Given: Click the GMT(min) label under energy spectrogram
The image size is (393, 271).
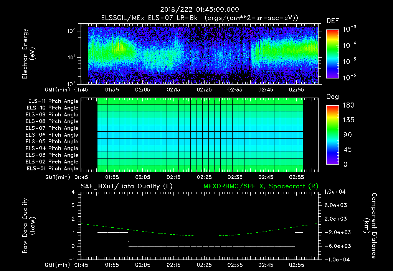Looking at the screenshot, I should [x=58, y=90].
